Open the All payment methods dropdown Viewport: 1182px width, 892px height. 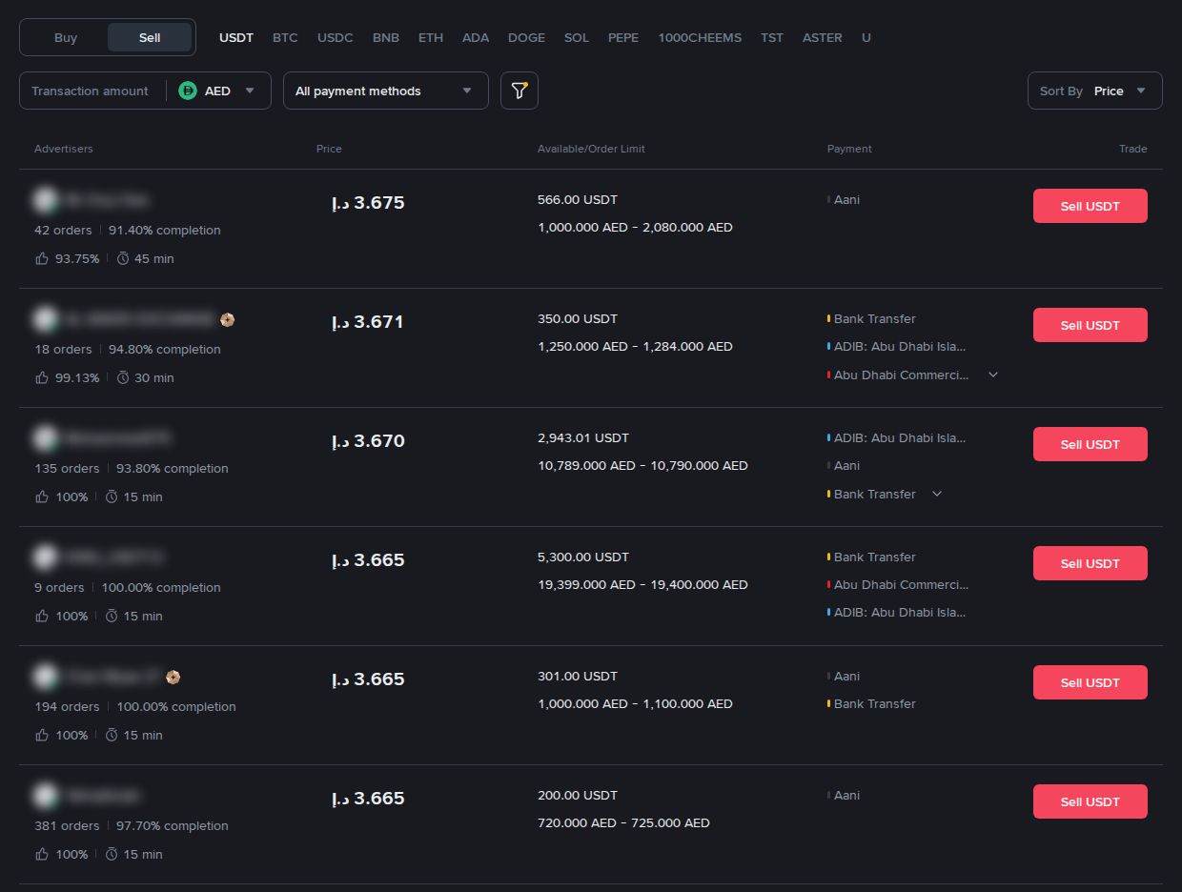(x=386, y=91)
